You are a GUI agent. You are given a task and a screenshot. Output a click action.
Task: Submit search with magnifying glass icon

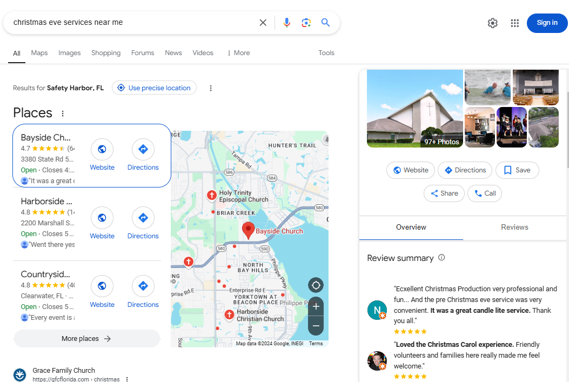pos(325,23)
